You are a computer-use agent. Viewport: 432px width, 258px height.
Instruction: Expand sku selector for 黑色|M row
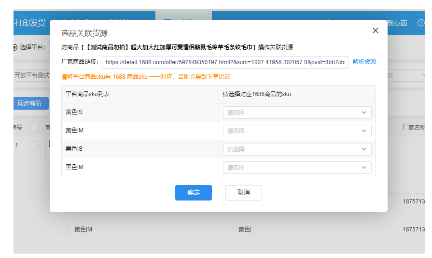click(x=297, y=168)
